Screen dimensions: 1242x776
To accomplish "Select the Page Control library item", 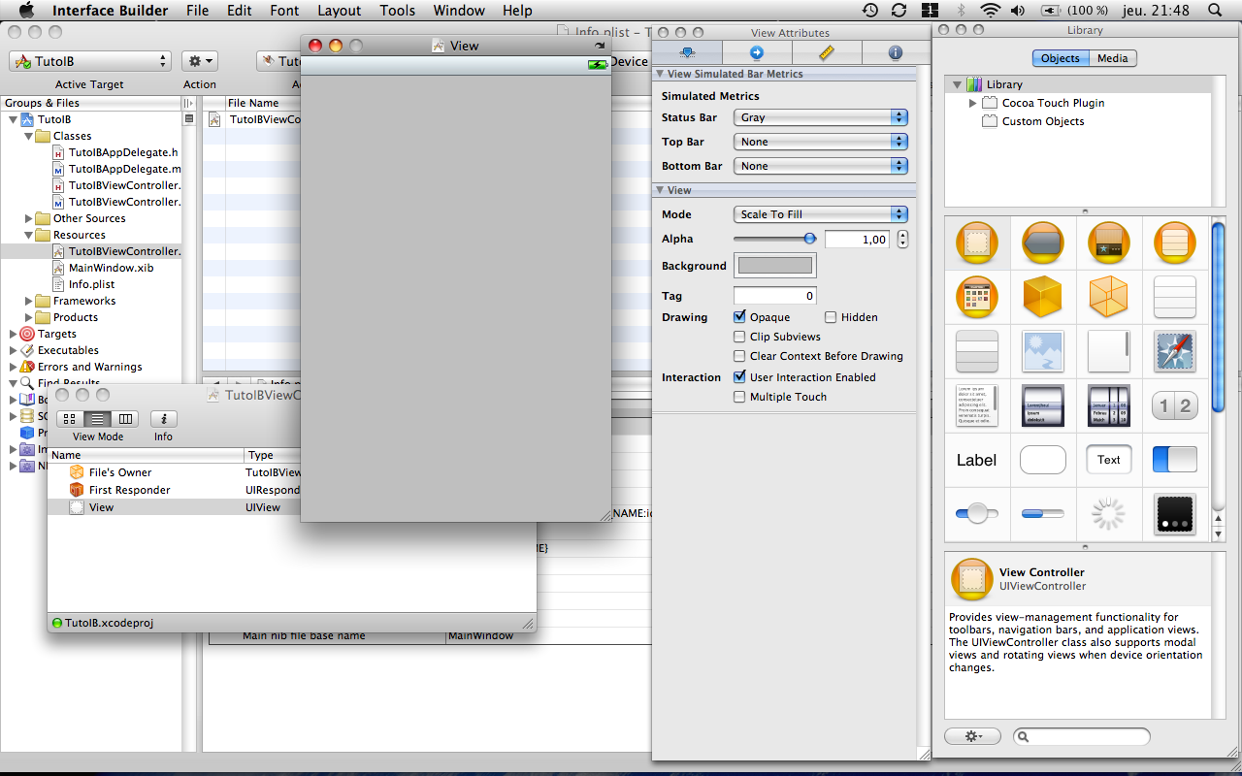I will [1175, 514].
